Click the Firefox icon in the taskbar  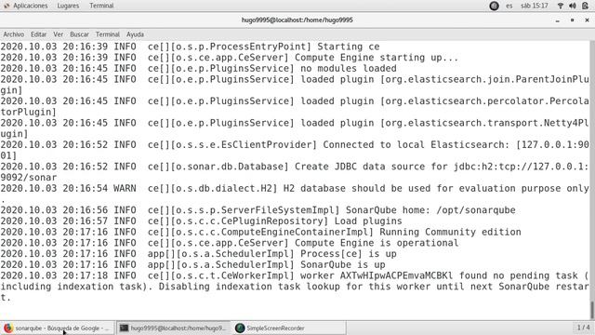8,328
